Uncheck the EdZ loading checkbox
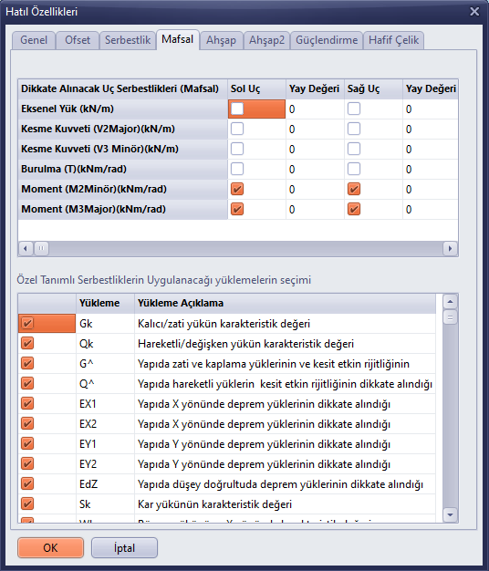 [x=27, y=483]
